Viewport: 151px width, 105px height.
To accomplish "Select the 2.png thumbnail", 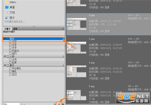I will coord(76,24).
